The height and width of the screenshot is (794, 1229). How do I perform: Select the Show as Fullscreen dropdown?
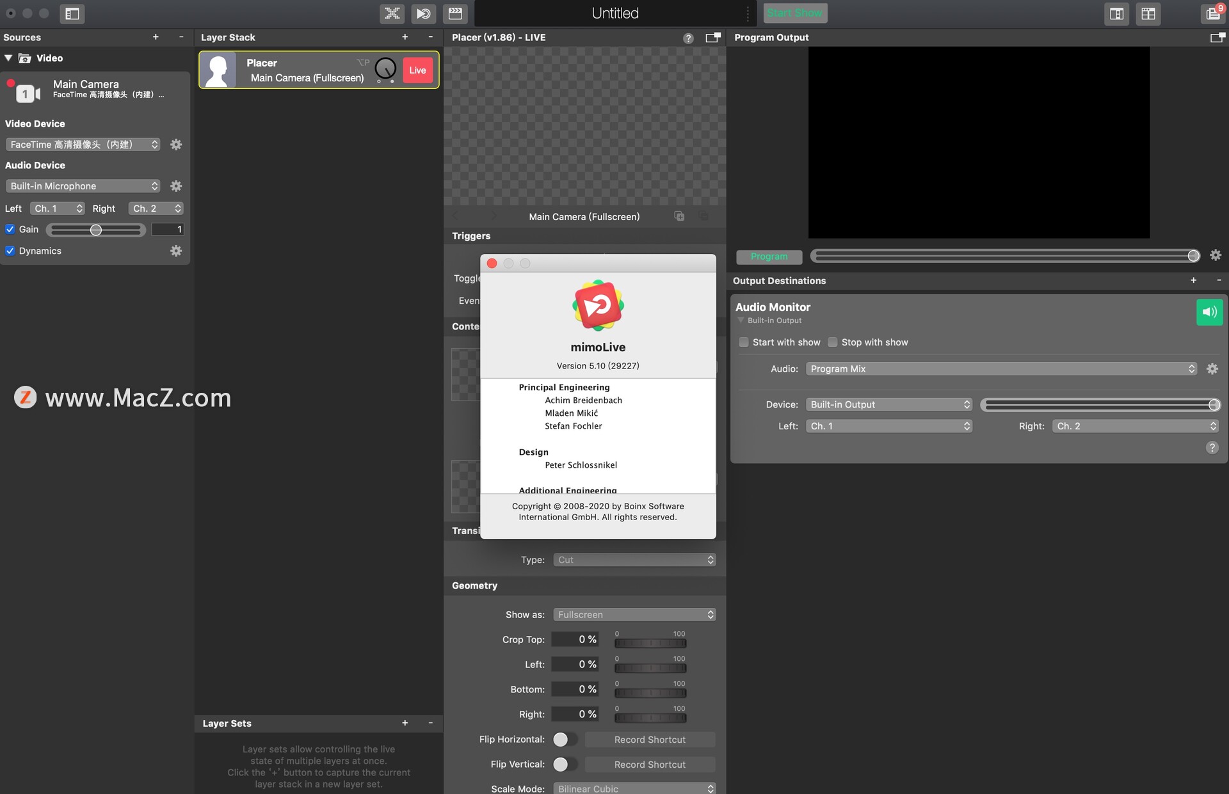tap(633, 614)
